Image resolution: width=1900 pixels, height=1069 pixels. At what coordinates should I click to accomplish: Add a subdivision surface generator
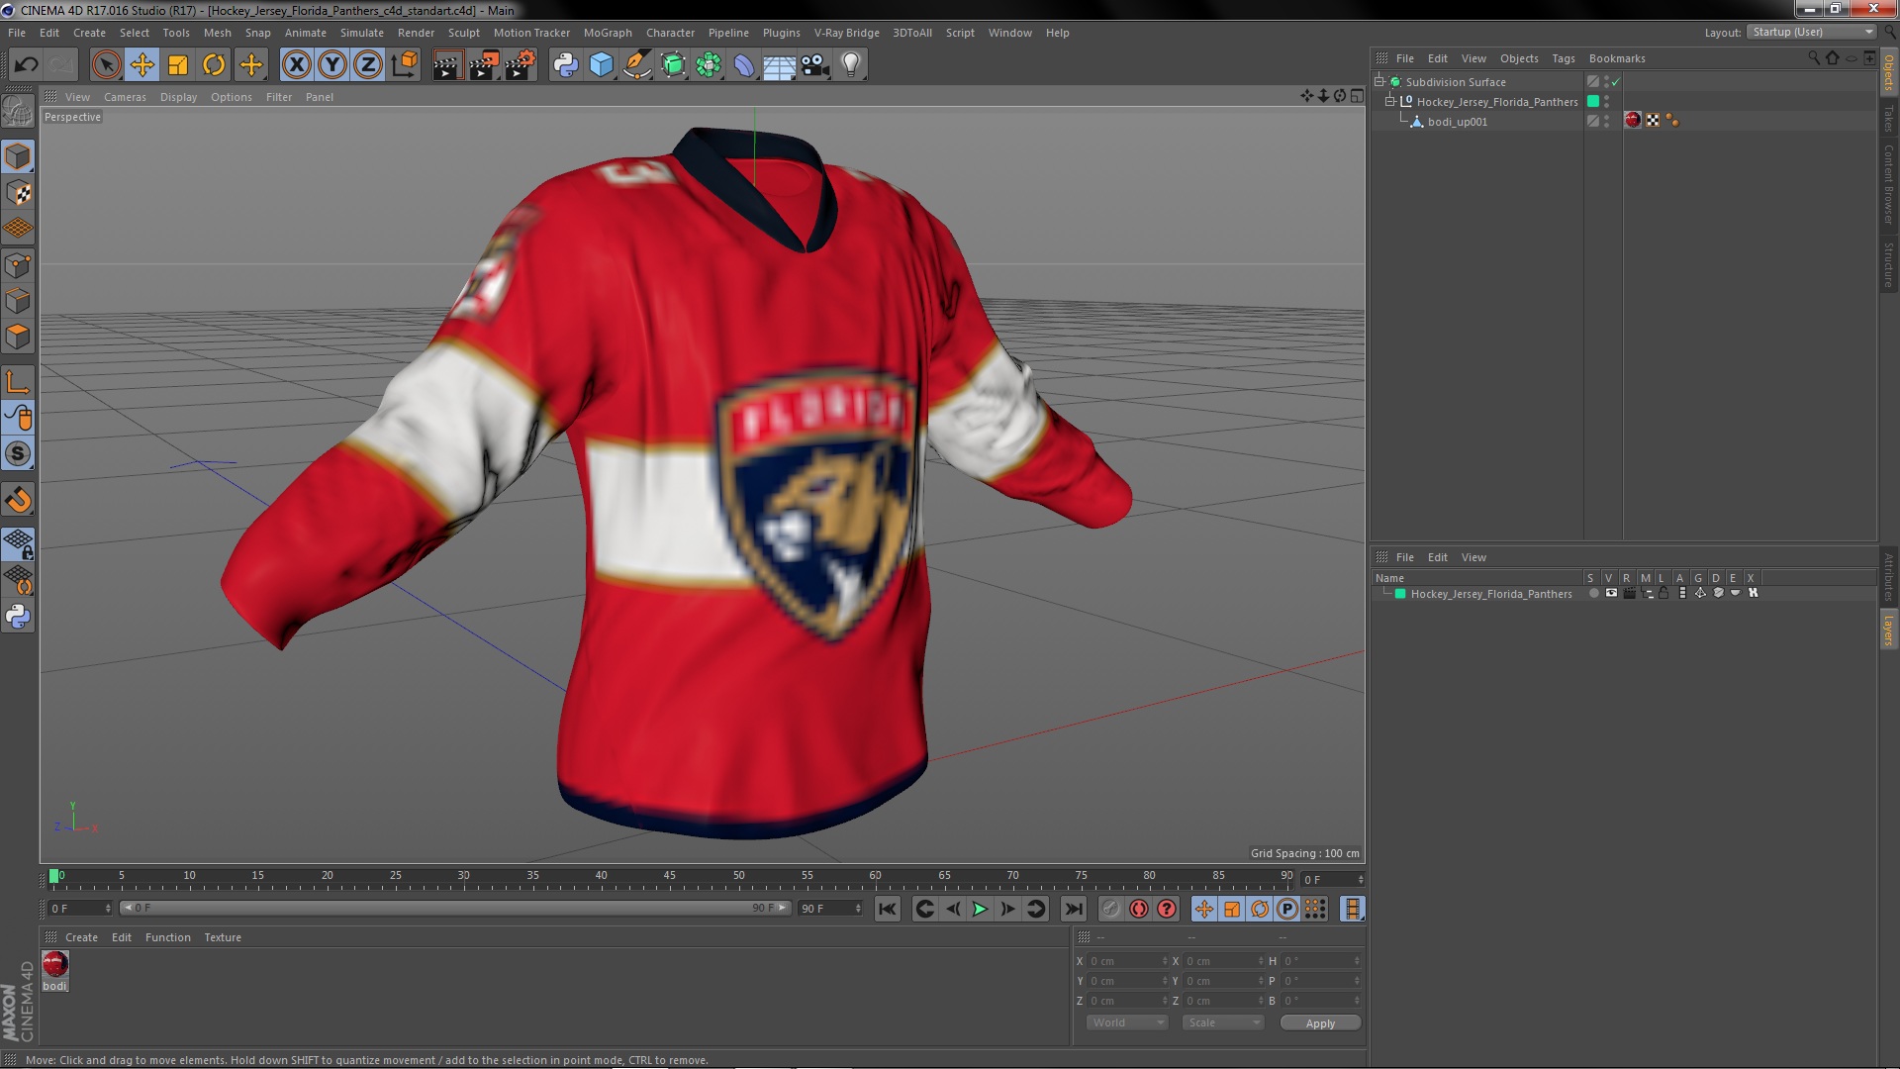673,65
